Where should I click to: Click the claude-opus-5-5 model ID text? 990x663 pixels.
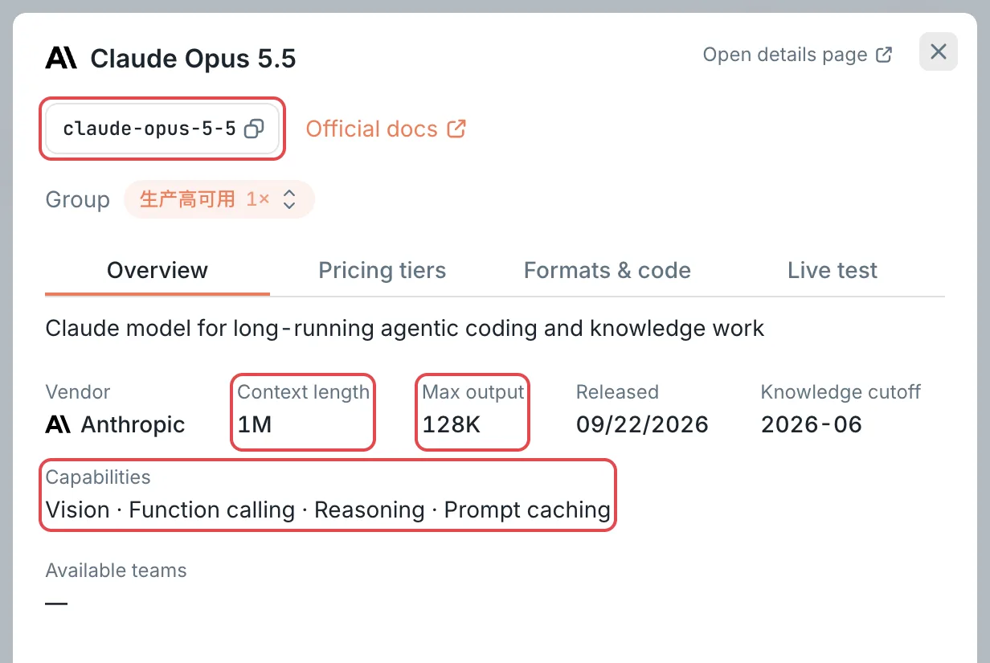(149, 129)
